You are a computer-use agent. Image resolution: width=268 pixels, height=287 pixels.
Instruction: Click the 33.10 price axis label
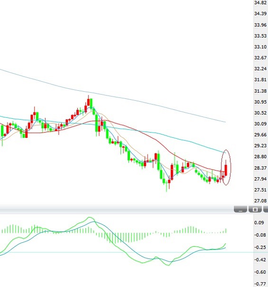(260, 47)
